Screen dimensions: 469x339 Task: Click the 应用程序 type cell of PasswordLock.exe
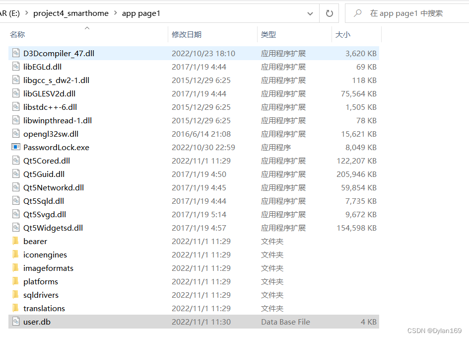(x=276, y=147)
